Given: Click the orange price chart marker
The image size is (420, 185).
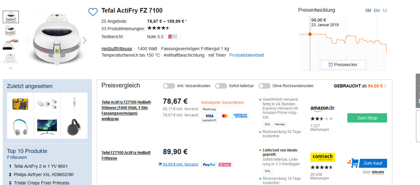Looking at the screenshot, I should [x=310, y=34].
